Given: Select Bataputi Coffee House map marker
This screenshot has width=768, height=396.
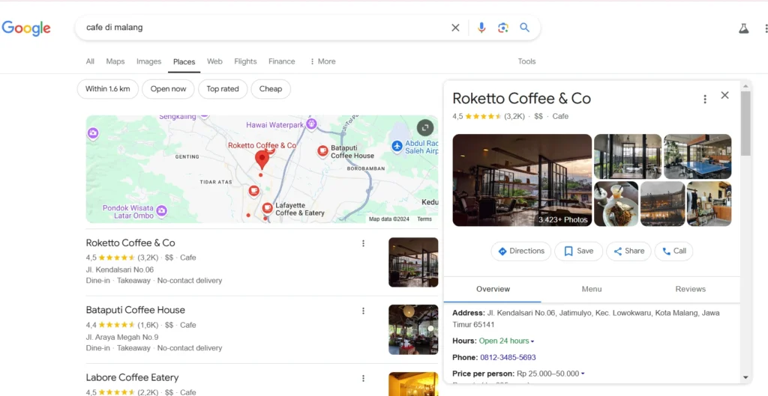Looking at the screenshot, I should click(x=322, y=151).
